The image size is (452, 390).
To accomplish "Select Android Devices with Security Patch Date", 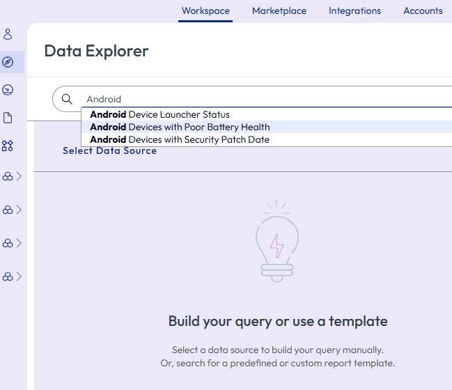I will (267, 139).
